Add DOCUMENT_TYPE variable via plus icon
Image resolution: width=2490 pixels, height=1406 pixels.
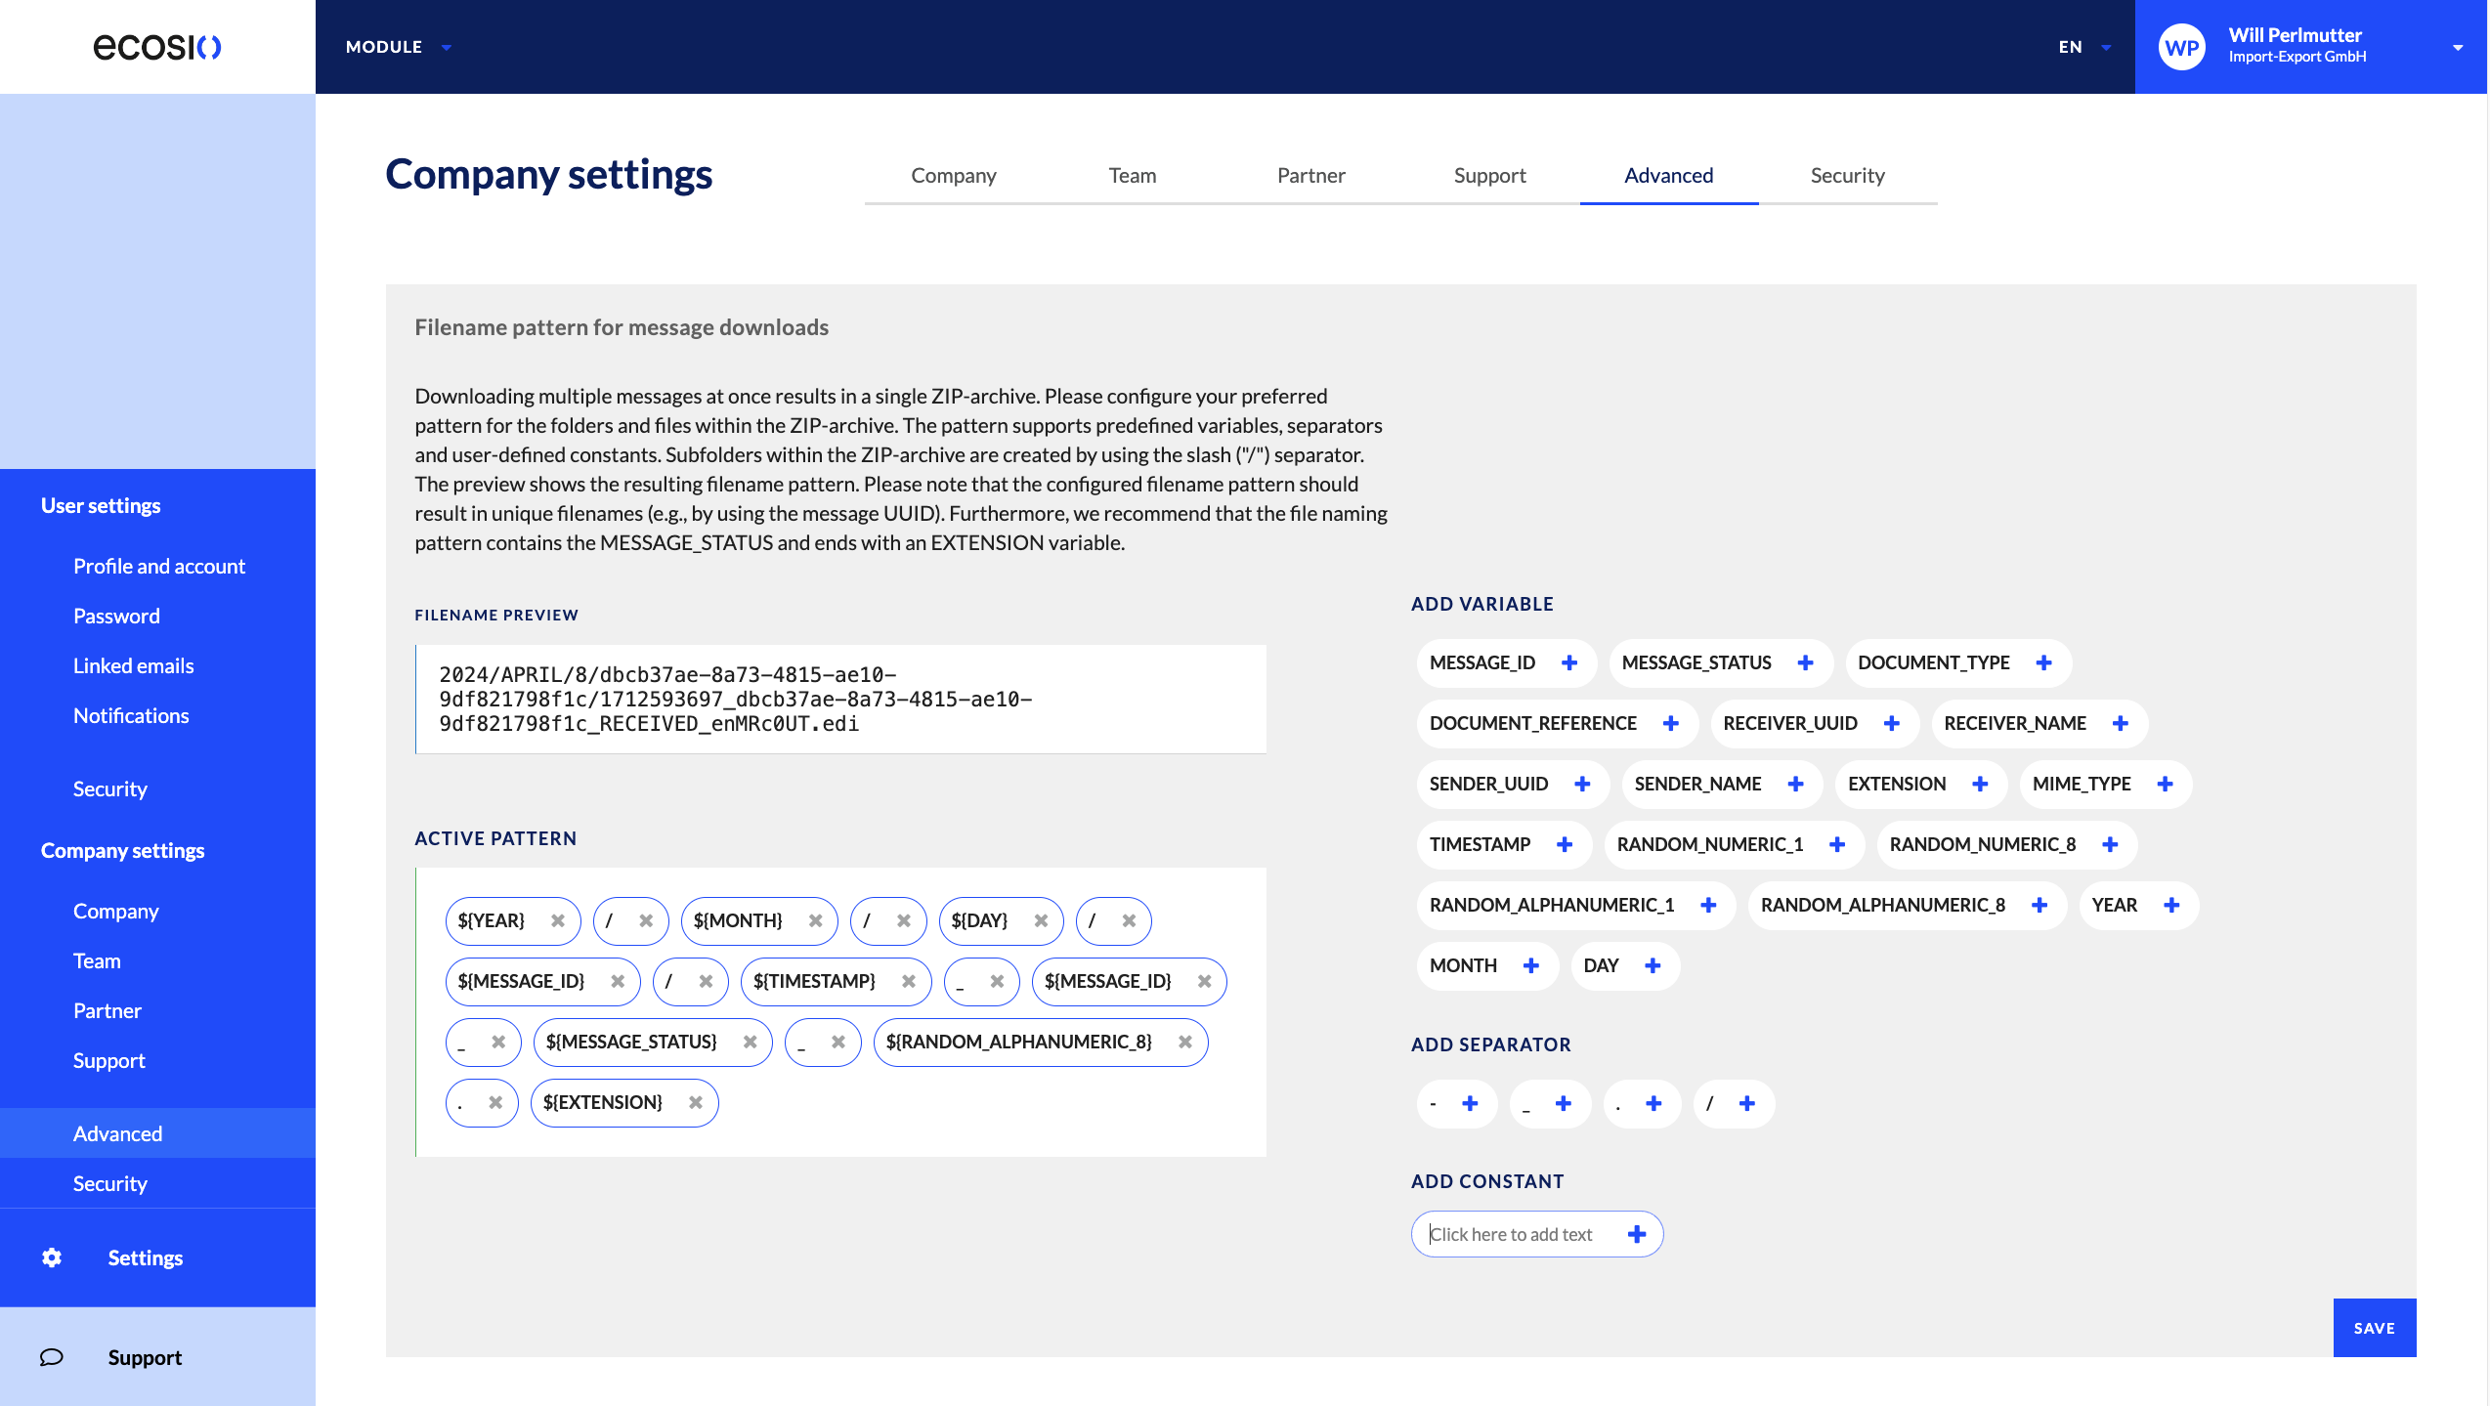2043,662
